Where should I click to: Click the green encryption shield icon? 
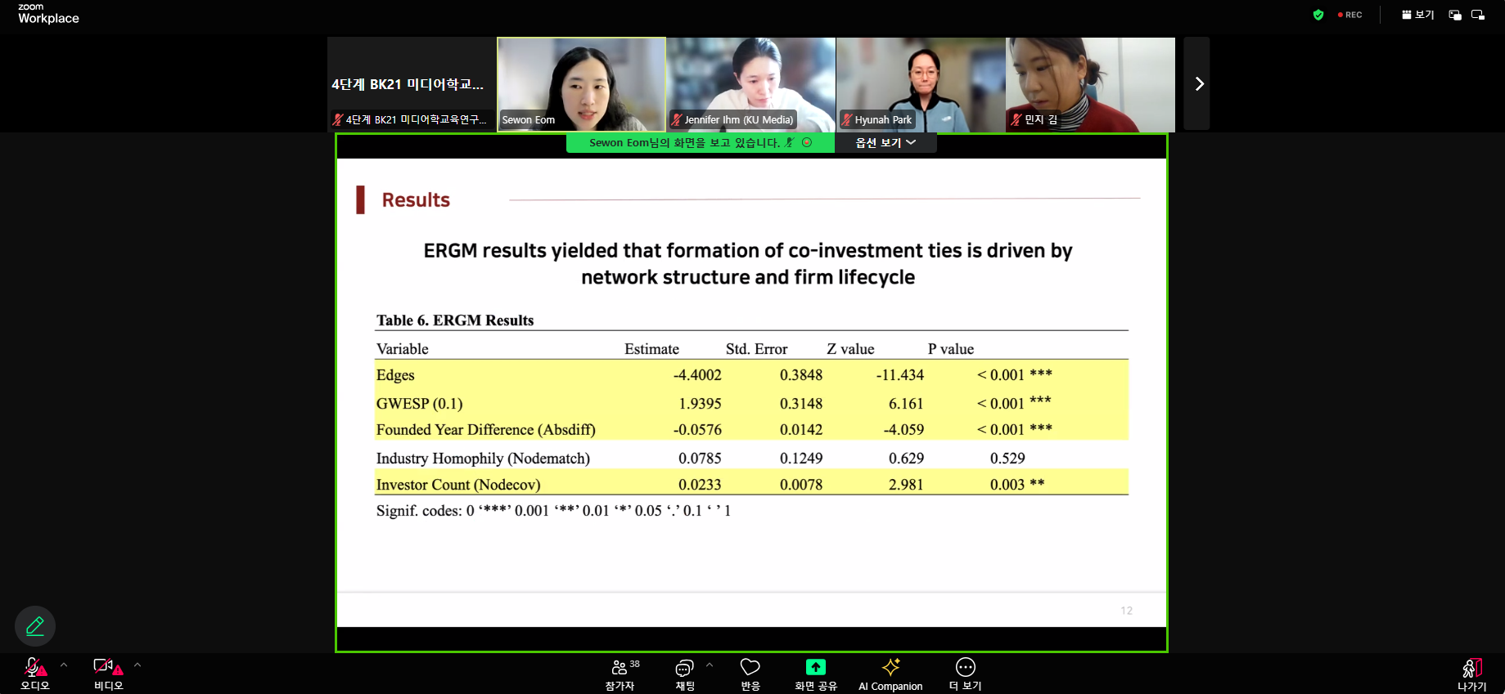(x=1318, y=15)
